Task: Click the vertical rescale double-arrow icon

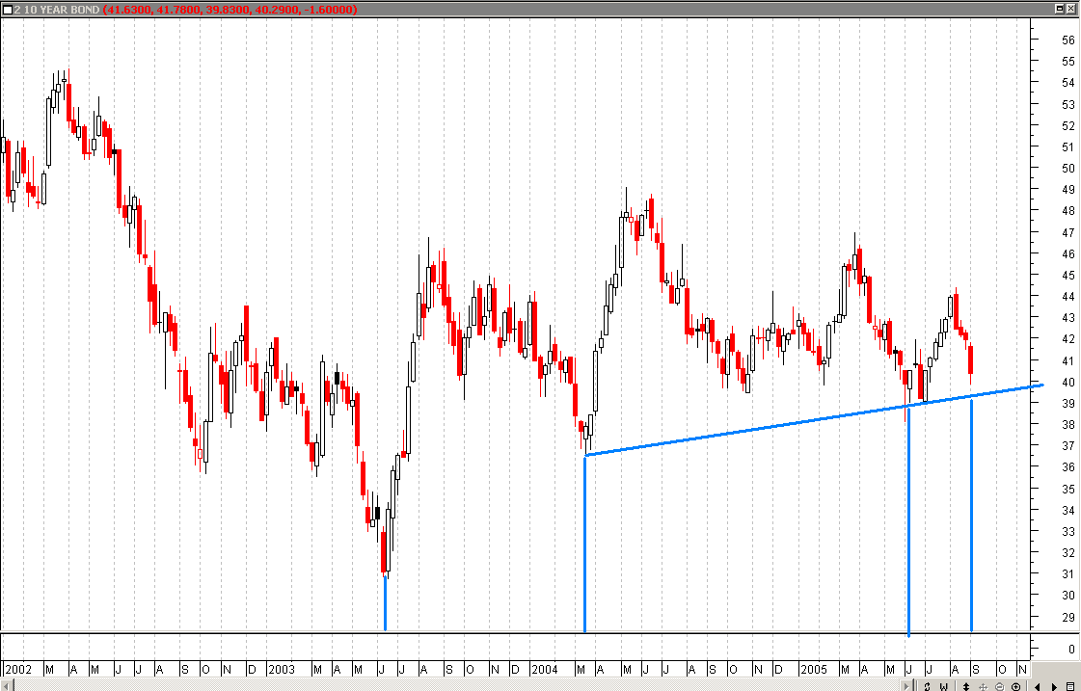Action: (x=966, y=686)
